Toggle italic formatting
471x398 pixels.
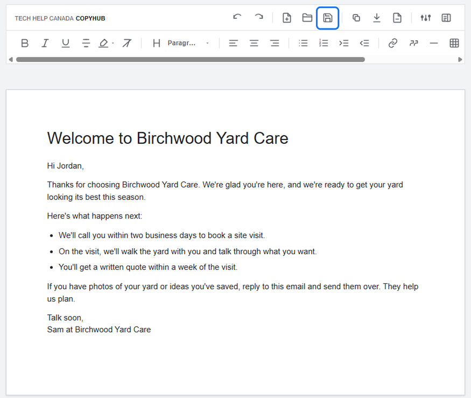(x=45, y=43)
